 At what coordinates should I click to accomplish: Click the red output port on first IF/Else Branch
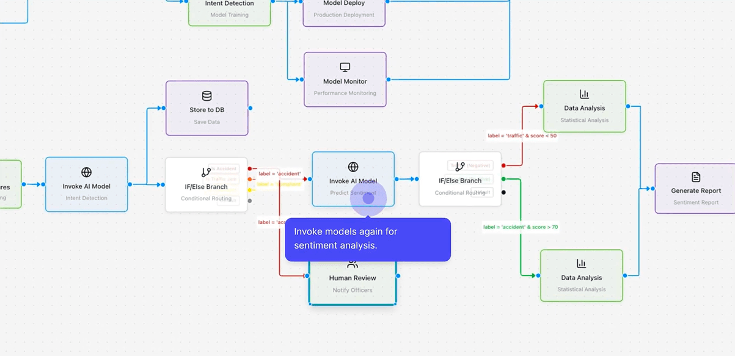pyautogui.click(x=249, y=167)
